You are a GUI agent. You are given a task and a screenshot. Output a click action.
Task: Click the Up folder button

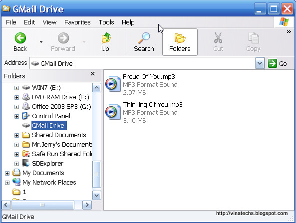click(105, 42)
